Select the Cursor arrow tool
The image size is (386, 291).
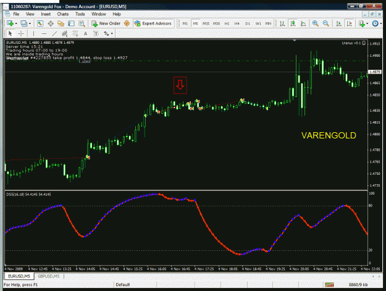pyautogui.click(x=10, y=33)
